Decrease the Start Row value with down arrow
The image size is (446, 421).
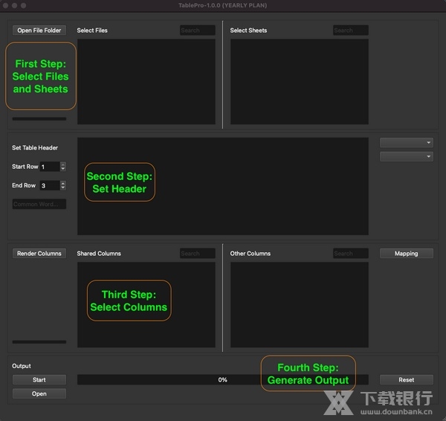(63, 170)
